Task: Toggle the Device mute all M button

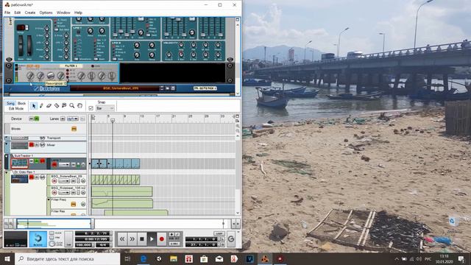Action: [31, 119]
